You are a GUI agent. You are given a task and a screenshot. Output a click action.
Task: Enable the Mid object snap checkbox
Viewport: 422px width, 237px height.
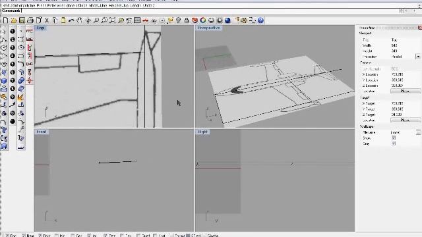[x=57, y=236]
